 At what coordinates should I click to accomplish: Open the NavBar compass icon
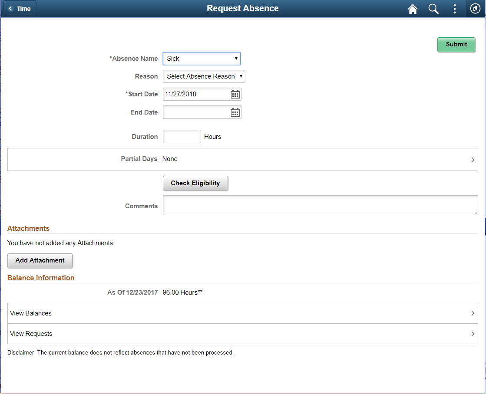tap(475, 9)
